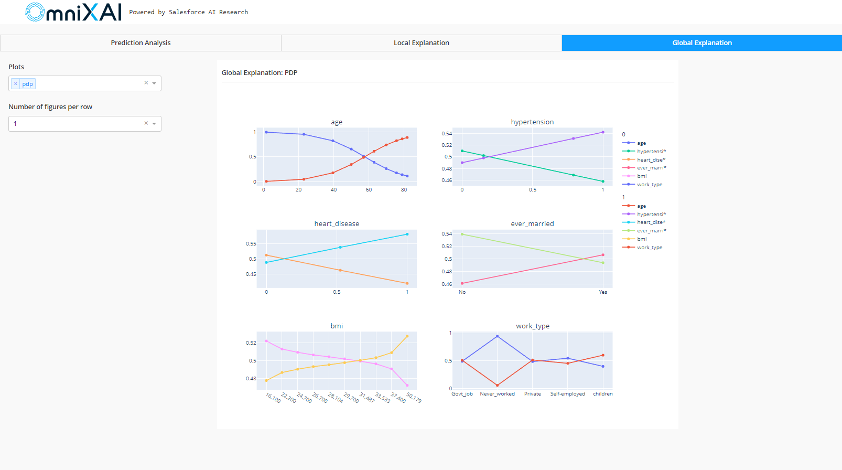Viewport: 842px width, 470px height.
Task: Remove the pdp tag from Plots
Action: (16, 84)
